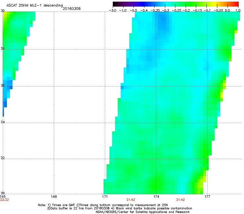Select the longitude label 171
This screenshot has width=244, height=214.
pyautogui.click(x=105, y=197)
